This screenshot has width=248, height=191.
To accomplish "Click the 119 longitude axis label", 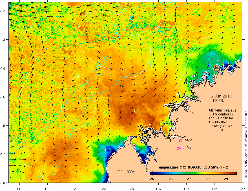I will [x=20, y=189].
